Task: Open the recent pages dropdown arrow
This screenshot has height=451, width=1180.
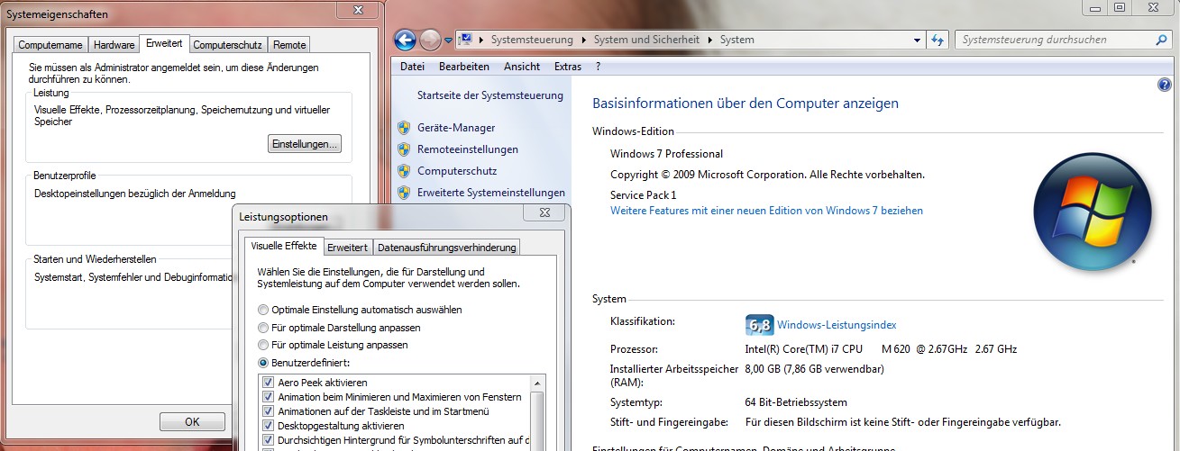Action: coord(448,41)
